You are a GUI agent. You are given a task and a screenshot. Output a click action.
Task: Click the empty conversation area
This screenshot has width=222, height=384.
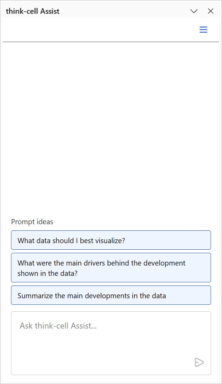[111, 127]
